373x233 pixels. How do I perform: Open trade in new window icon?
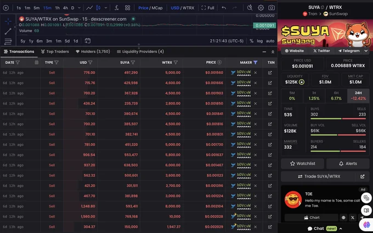(362, 176)
